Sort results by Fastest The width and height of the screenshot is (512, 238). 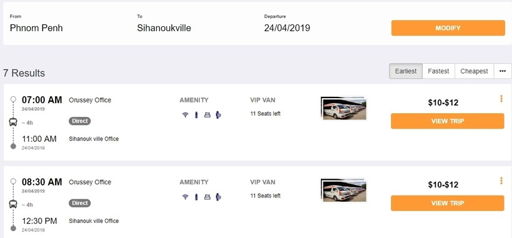(438, 71)
